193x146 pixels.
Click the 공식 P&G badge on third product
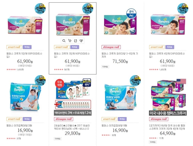[x=131, y=14]
